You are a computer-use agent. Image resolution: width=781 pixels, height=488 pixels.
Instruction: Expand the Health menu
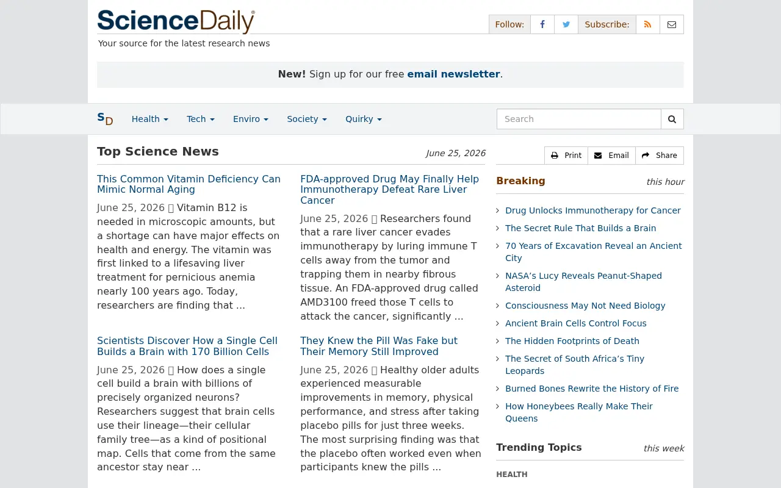click(150, 119)
